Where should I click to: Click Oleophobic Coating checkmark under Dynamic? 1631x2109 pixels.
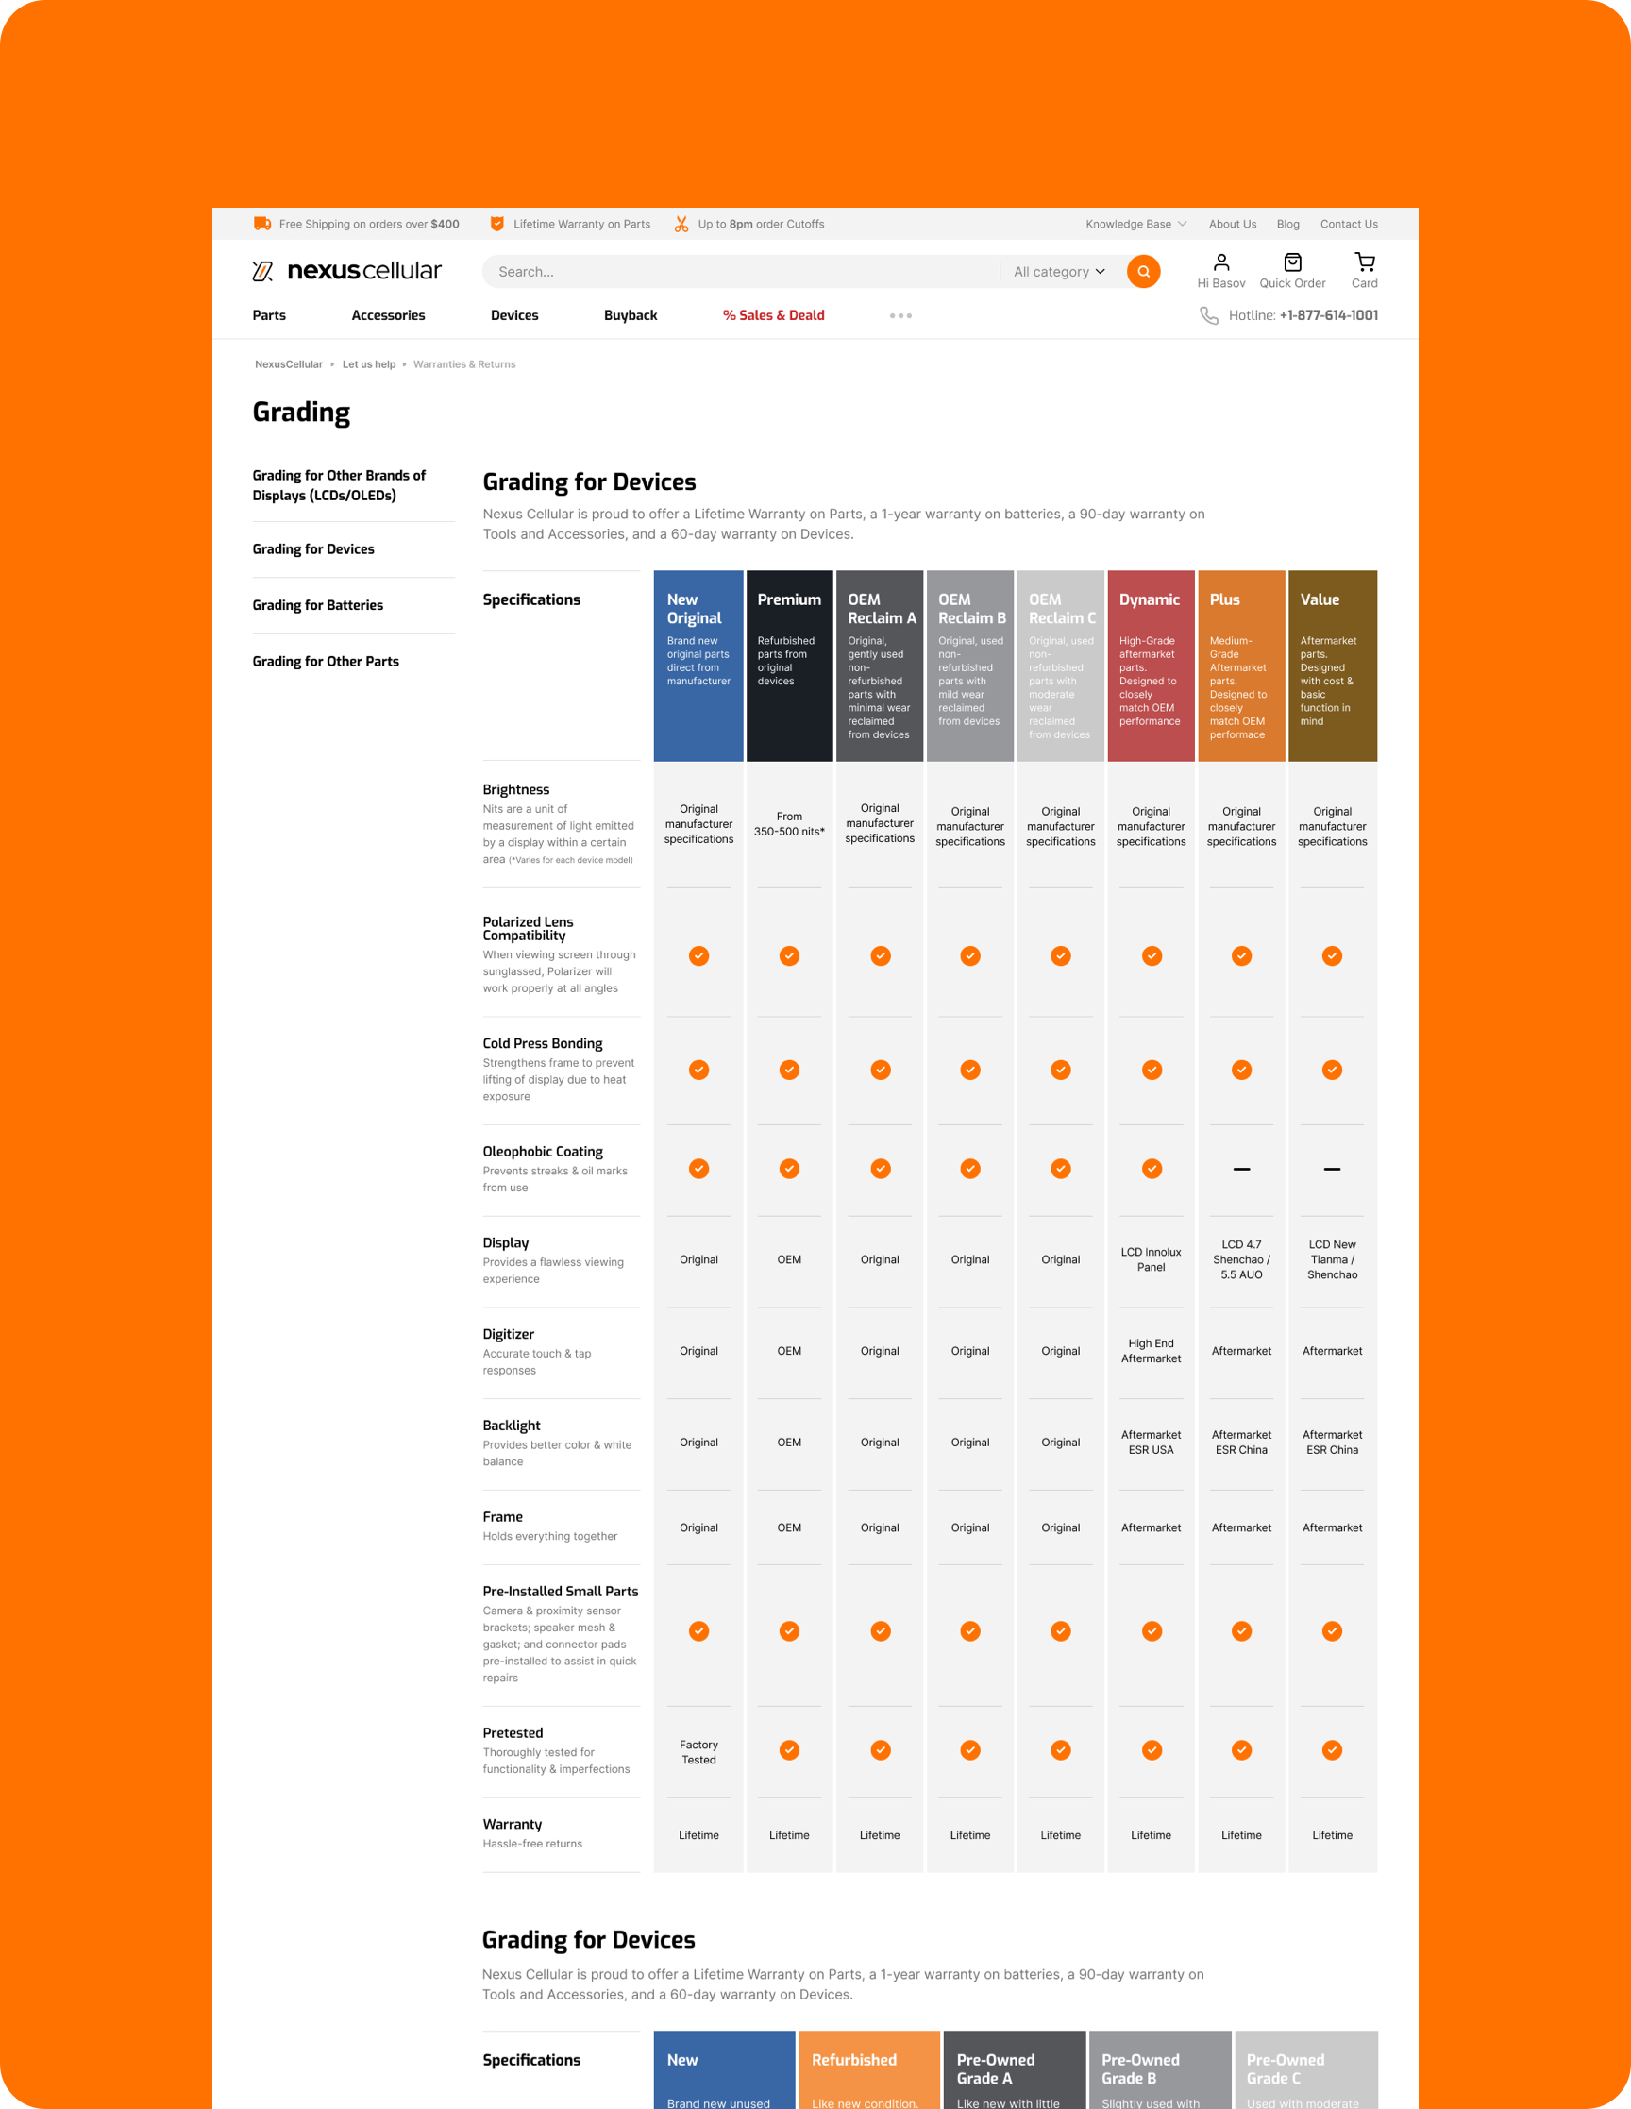point(1152,1169)
